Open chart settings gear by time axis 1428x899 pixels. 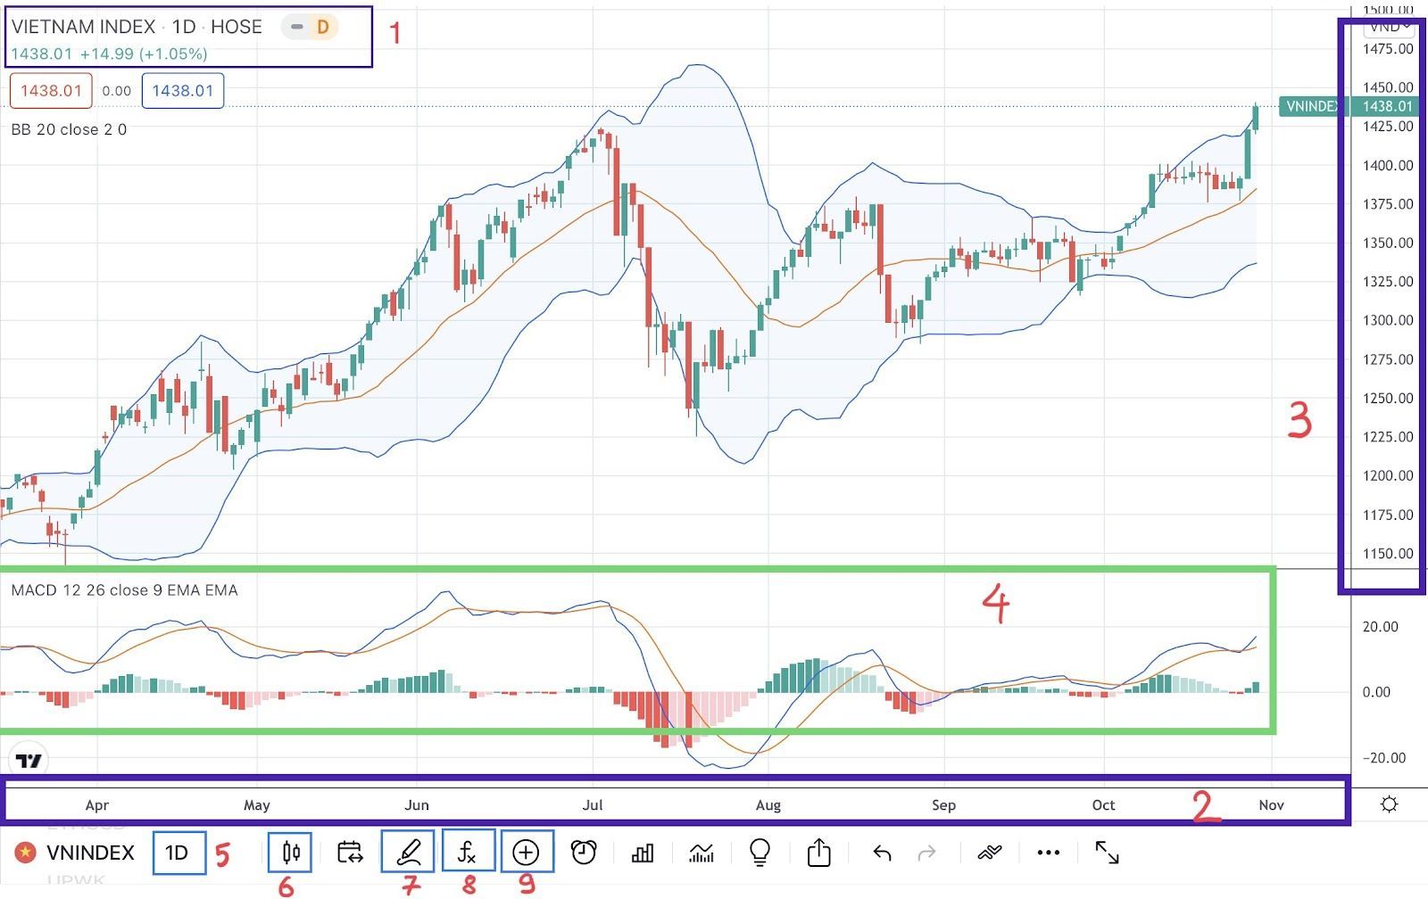(1389, 804)
